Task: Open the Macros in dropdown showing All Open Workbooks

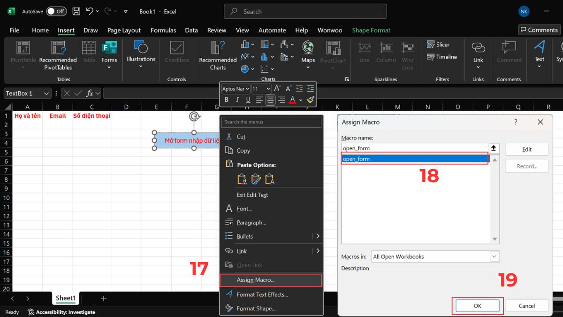Action: 494,256
